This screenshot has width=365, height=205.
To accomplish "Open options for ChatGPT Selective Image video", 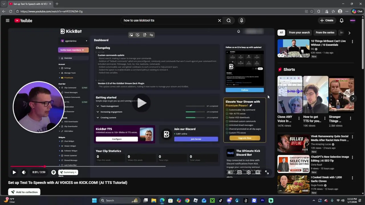I will click(x=352, y=157).
